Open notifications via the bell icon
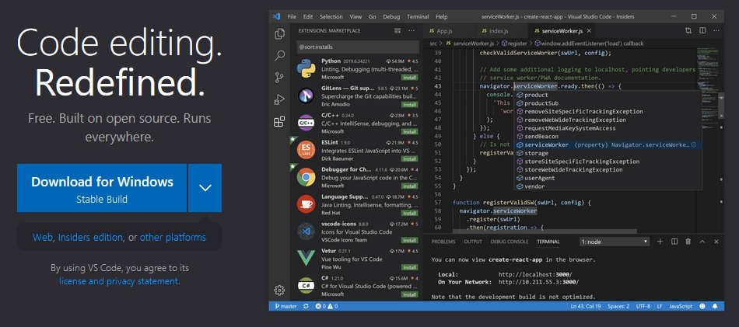The image size is (739, 327). 715,306
